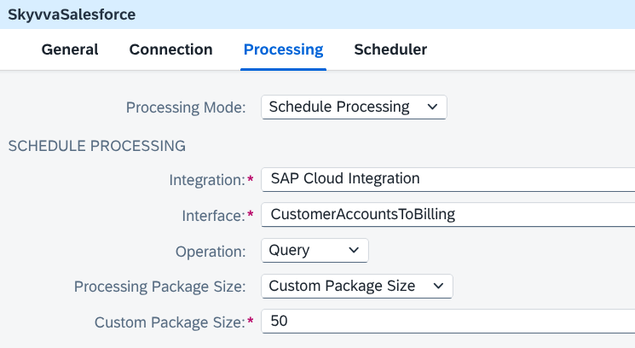Expand the Operation Query dropdown
The image size is (635, 348).
point(315,251)
